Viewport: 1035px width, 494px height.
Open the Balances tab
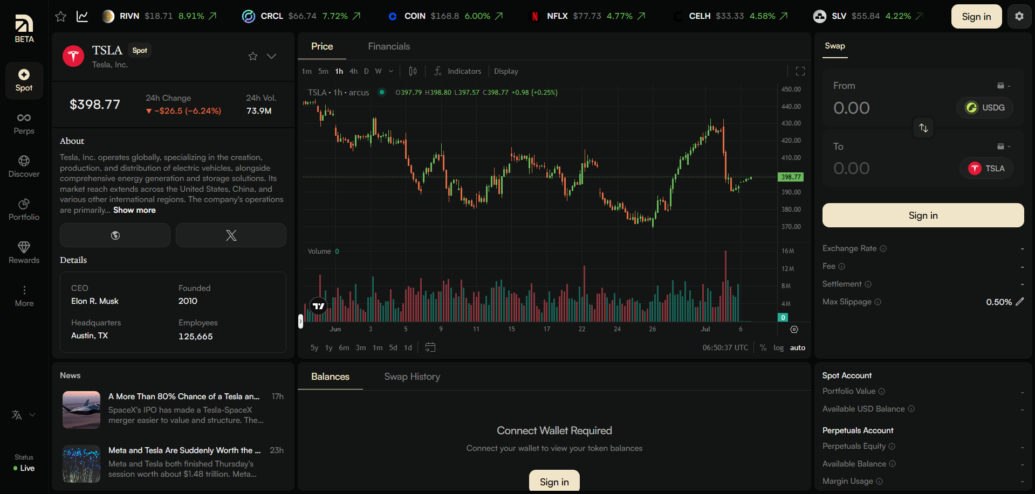click(x=330, y=377)
